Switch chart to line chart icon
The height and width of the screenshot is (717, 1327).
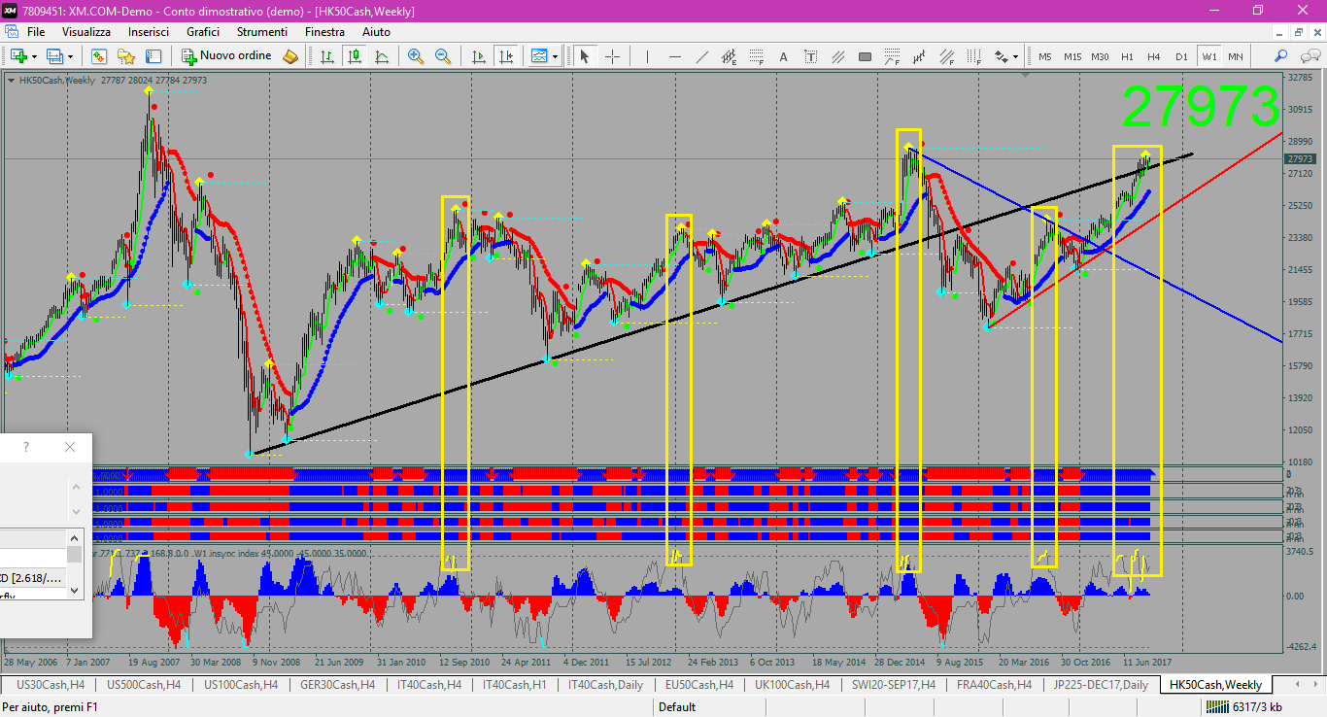click(x=382, y=56)
